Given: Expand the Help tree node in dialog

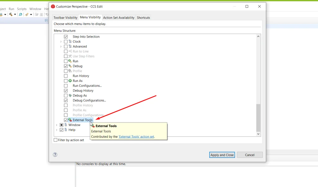Looking at the screenshot, I should coord(57,130).
